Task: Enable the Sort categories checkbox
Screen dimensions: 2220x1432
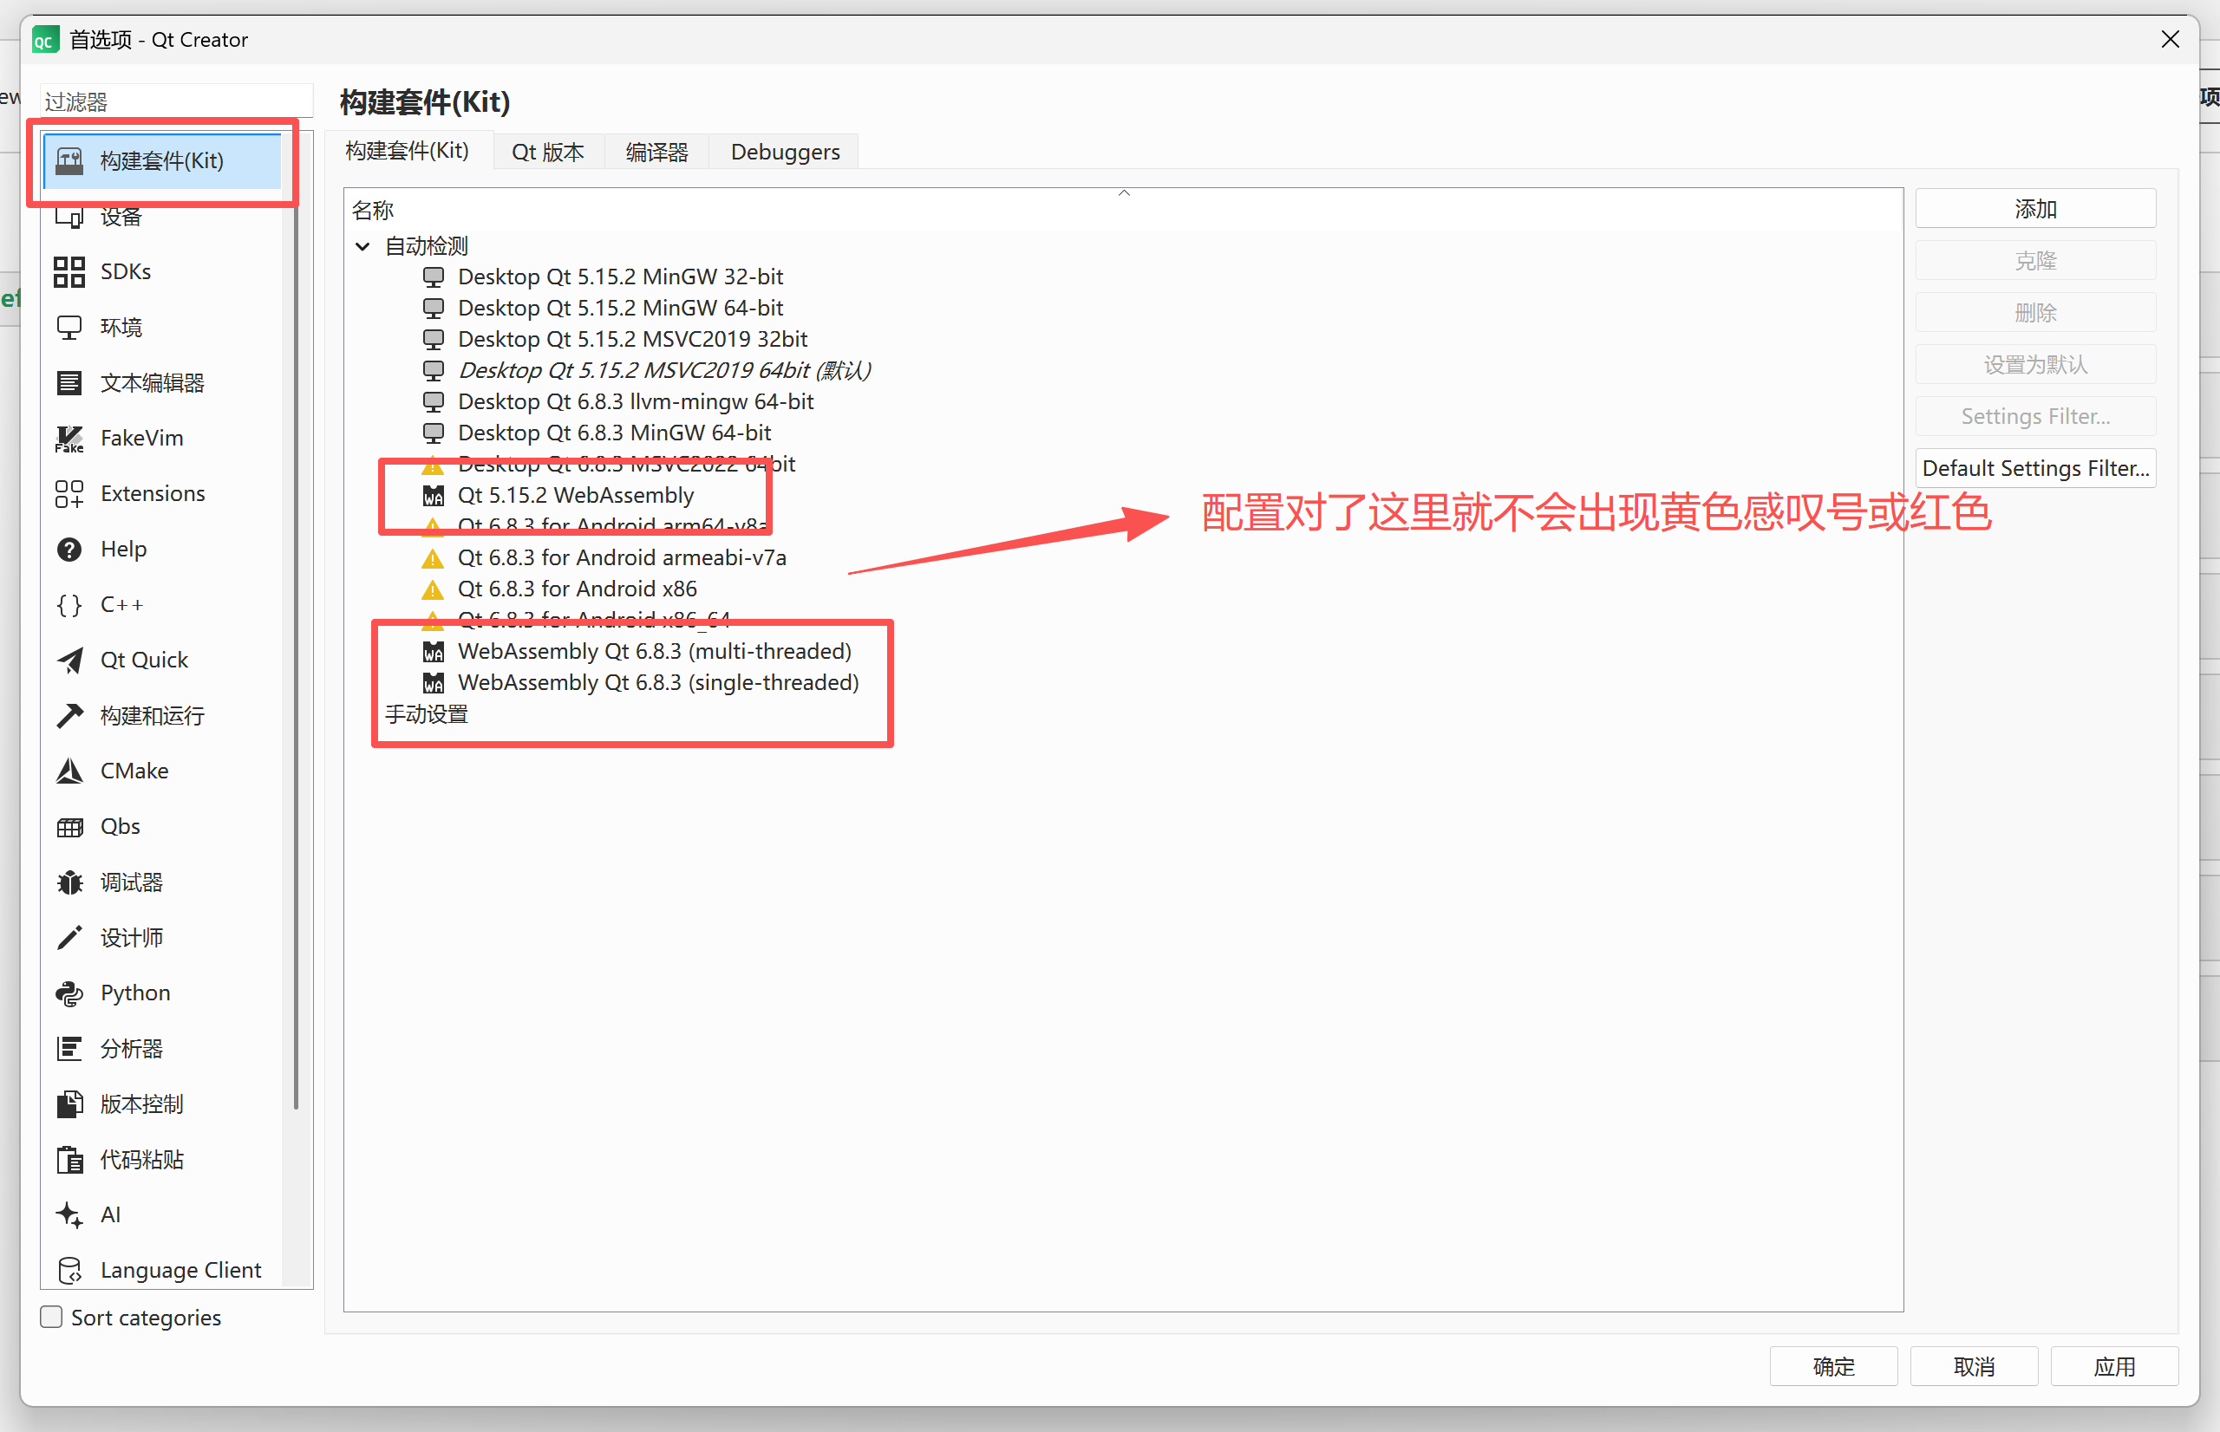Action: pos(52,1318)
